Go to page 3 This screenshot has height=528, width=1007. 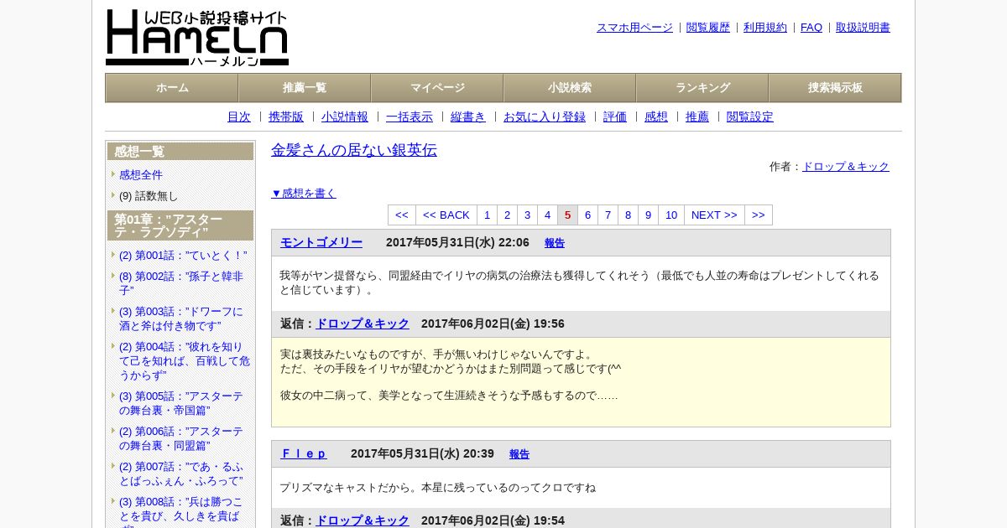pos(527,215)
